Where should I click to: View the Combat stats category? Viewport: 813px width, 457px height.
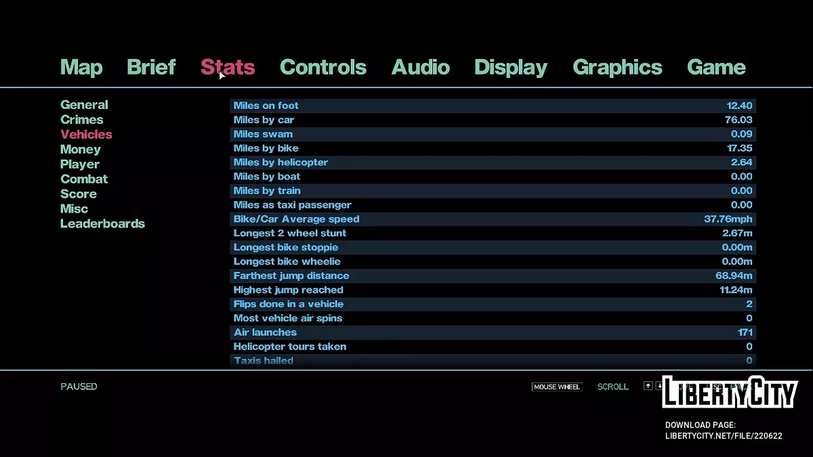tap(84, 179)
